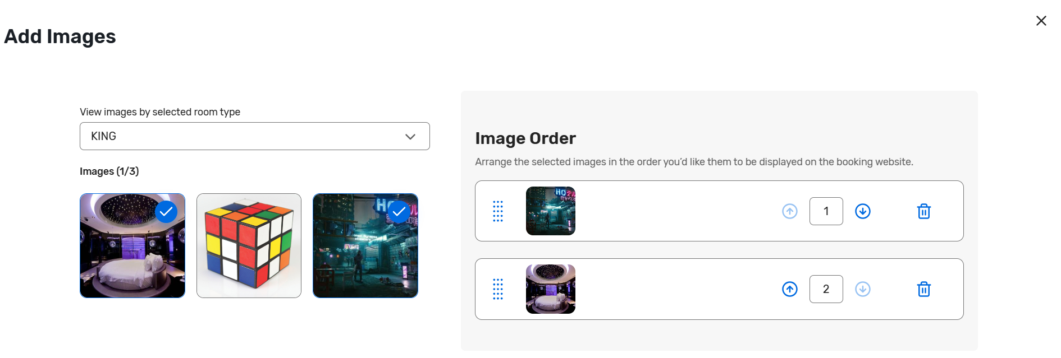Click the drag handle of the first image row
The width and height of the screenshot is (1061, 358).
[x=498, y=211]
